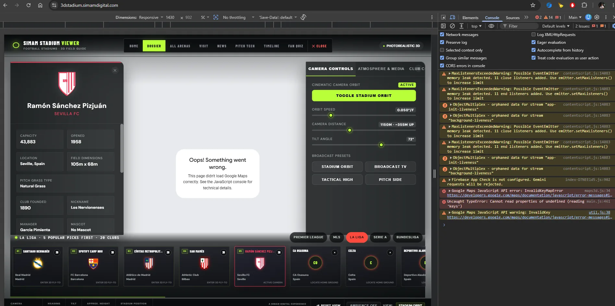Open the Atmosphere & Media tab
615x306 pixels.
point(381,69)
